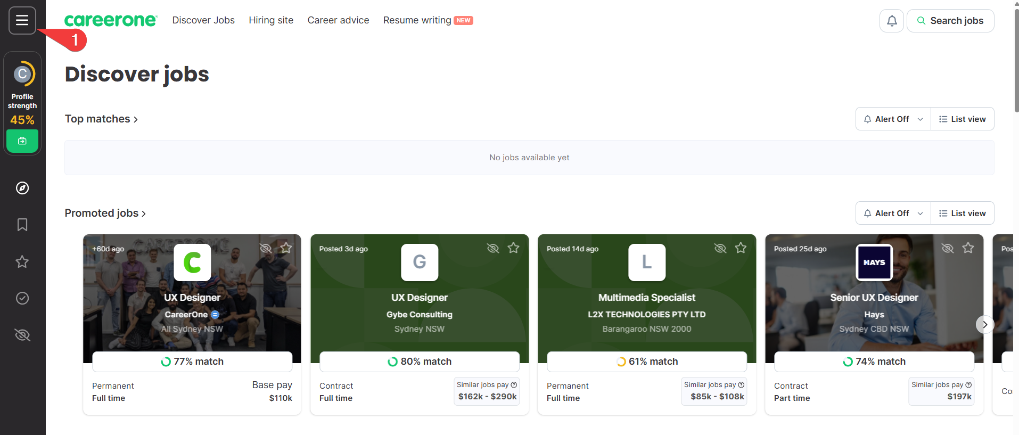
Task: Click the Search jobs button
Action: coord(950,21)
